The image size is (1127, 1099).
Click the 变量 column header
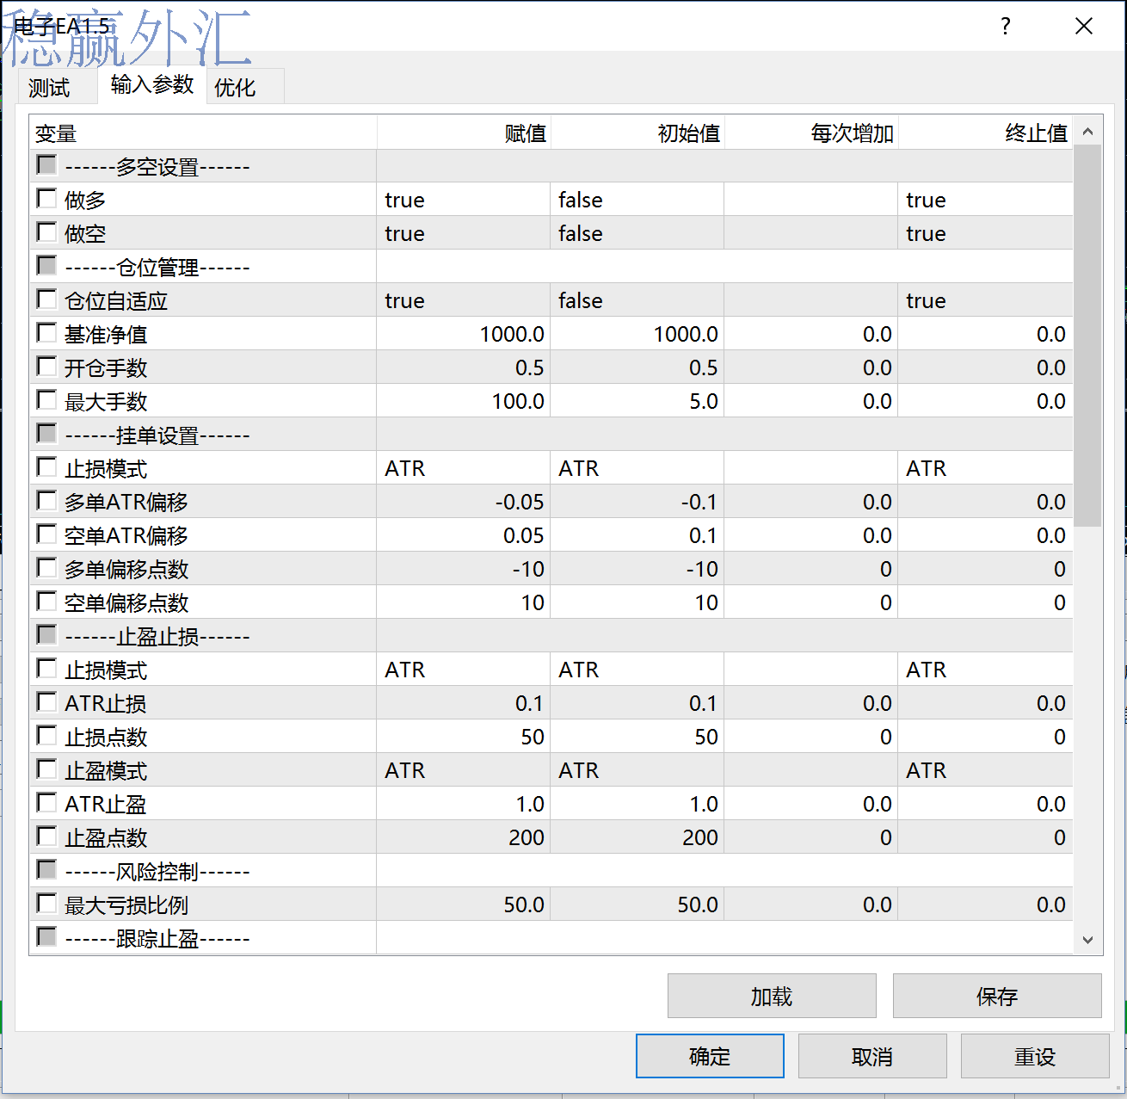click(203, 133)
